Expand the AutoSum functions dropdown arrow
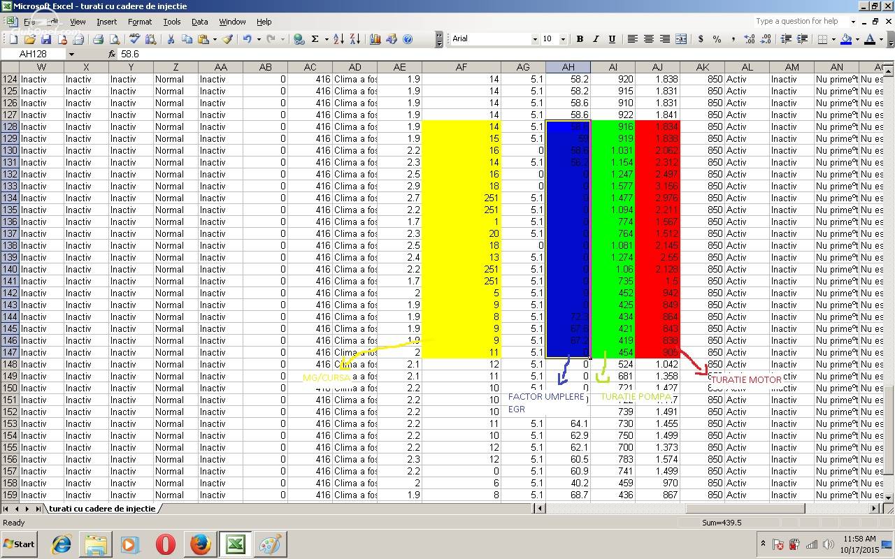 327,39
